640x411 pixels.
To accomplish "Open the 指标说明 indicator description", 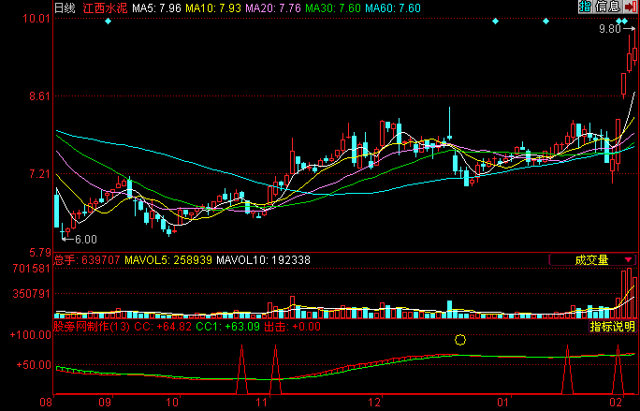I will pyautogui.click(x=612, y=327).
